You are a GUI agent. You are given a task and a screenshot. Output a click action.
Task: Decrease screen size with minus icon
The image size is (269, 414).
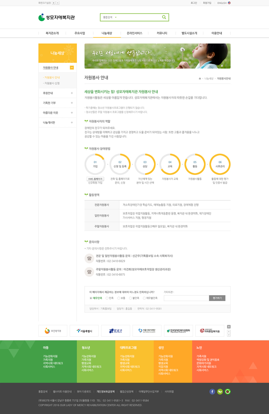tap(58, 3)
